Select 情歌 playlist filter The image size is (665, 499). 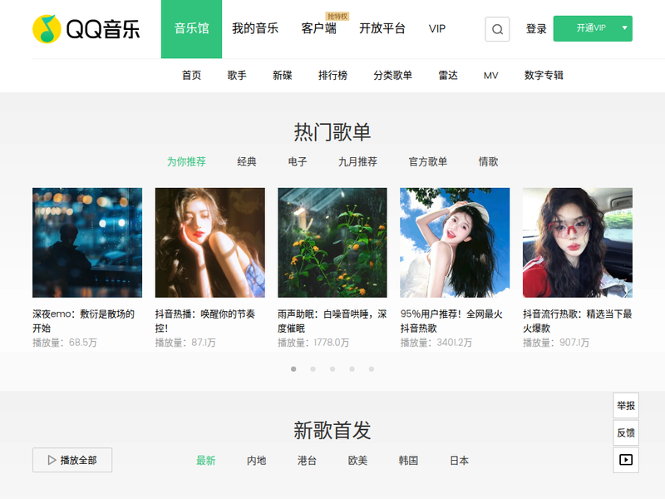tap(488, 161)
